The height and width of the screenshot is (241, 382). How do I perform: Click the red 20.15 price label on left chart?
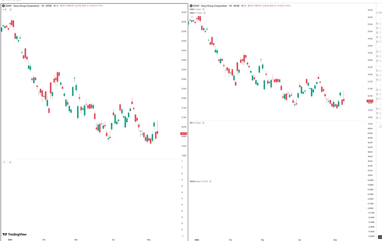pos(184,134)
